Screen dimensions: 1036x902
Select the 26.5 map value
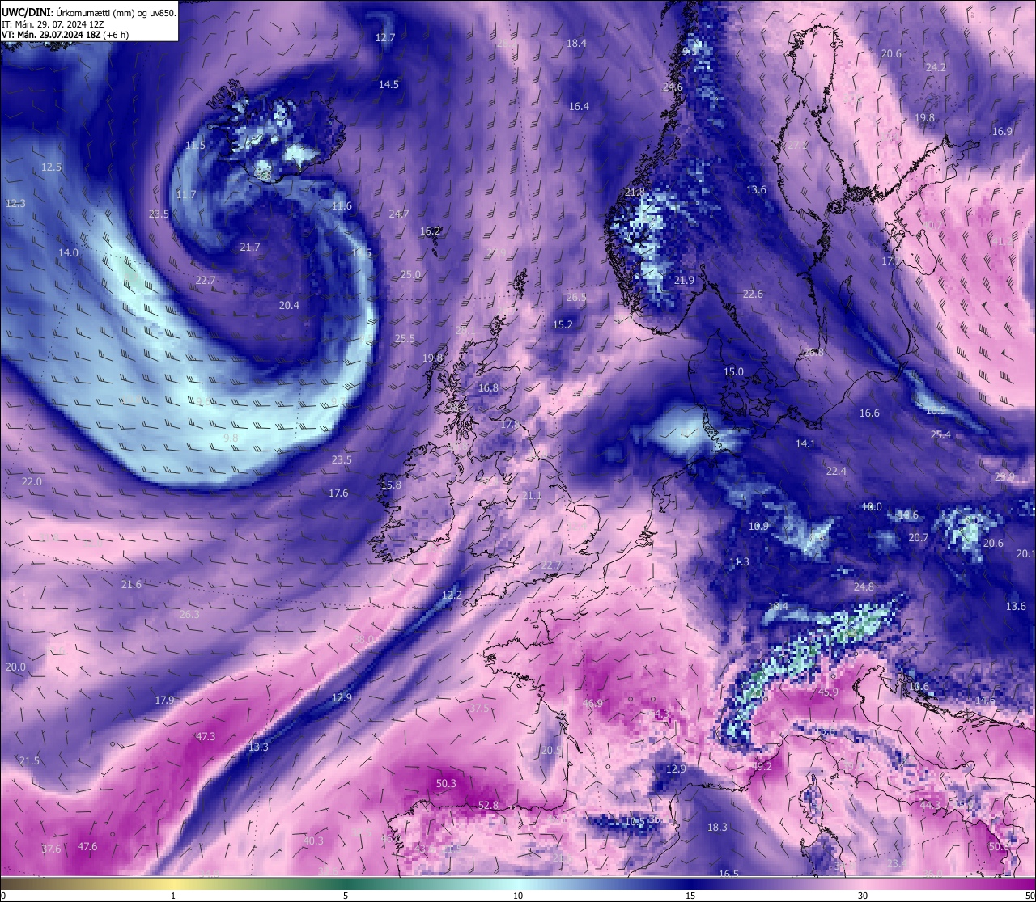[x=576, y=297]
